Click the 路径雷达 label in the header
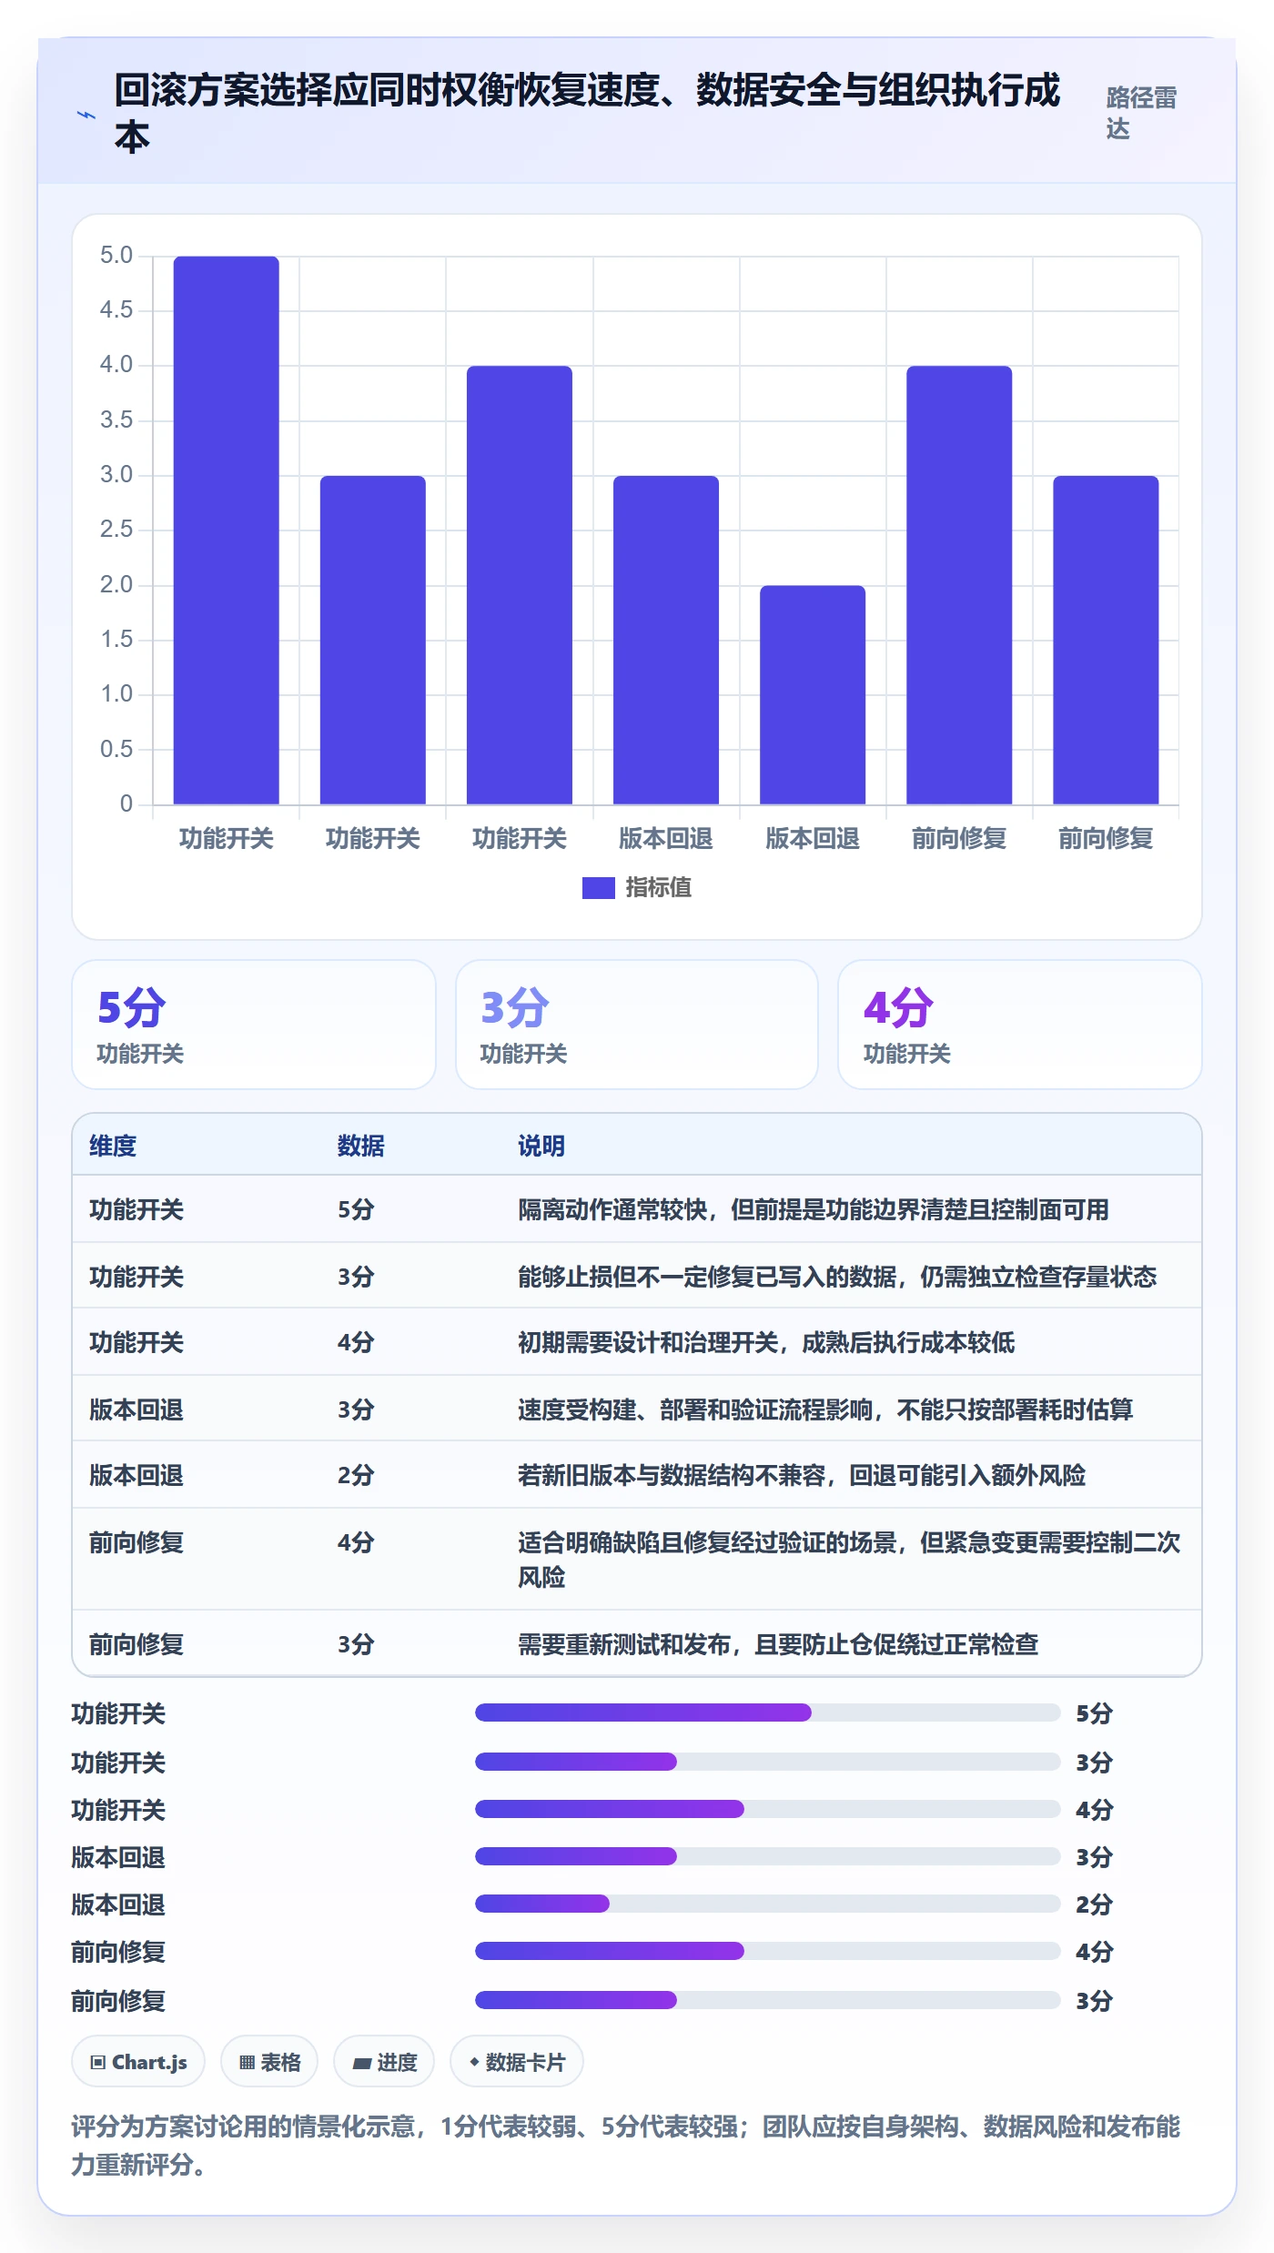The width and height of the screenshot is (1274, 2253). coord(1141,113)
